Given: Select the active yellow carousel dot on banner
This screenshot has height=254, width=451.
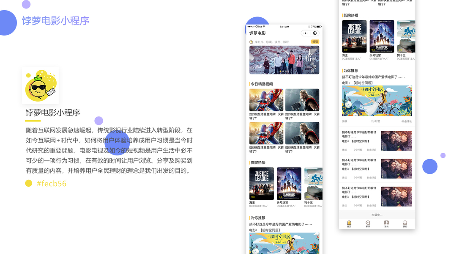Looking at the screenshot, I should [x=280, y=72].
